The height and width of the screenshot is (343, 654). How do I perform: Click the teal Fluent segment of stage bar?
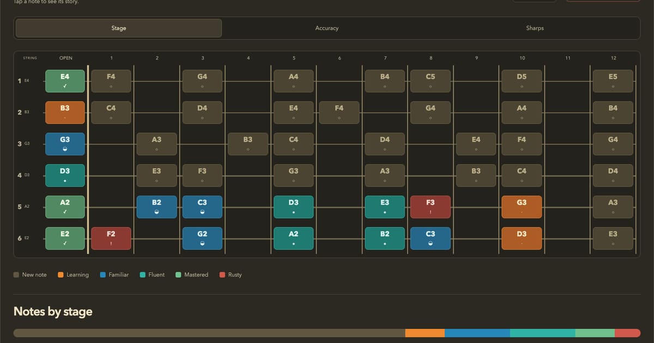[x=543, y=333]
